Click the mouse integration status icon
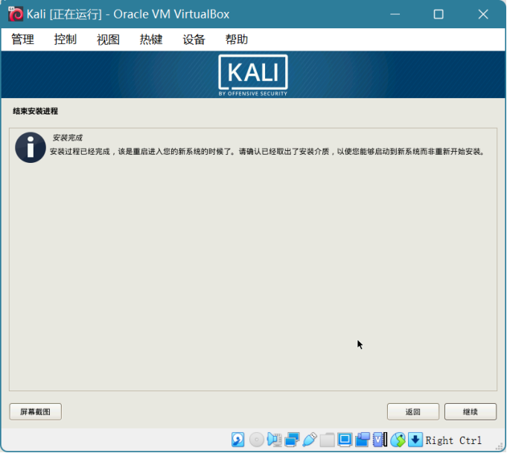The image size is (507, 453). (398, 440)
